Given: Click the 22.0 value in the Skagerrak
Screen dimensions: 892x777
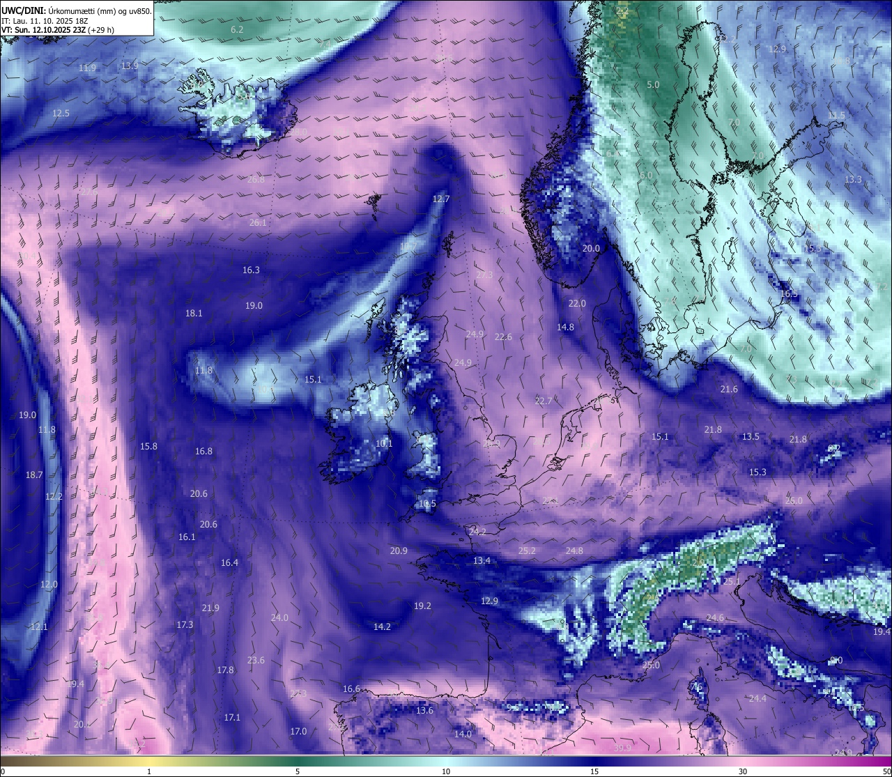Looking at the screenshot, I should (577, 303).
